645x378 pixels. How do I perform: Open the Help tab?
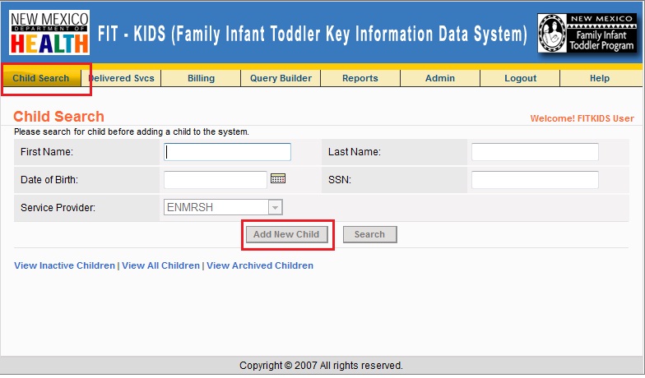point(600,78)
